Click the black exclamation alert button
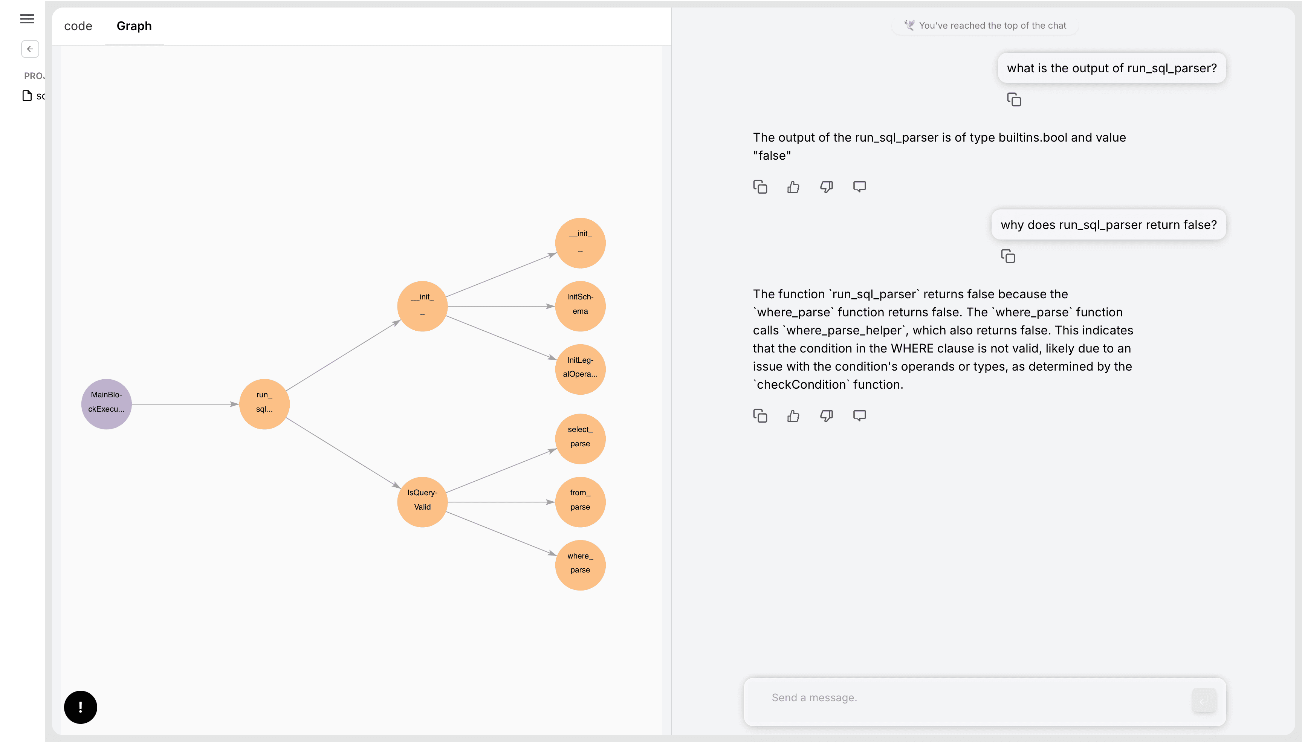1302x754 pixels. pos(81,707)
